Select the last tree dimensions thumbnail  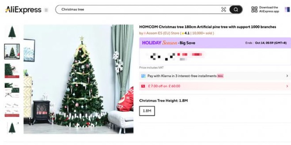click(12, 128)
